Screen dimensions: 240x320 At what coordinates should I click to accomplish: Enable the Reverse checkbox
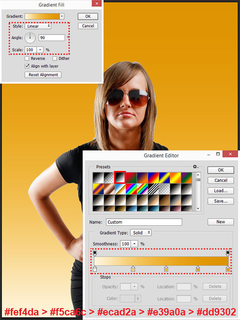(x=27, y=59)
